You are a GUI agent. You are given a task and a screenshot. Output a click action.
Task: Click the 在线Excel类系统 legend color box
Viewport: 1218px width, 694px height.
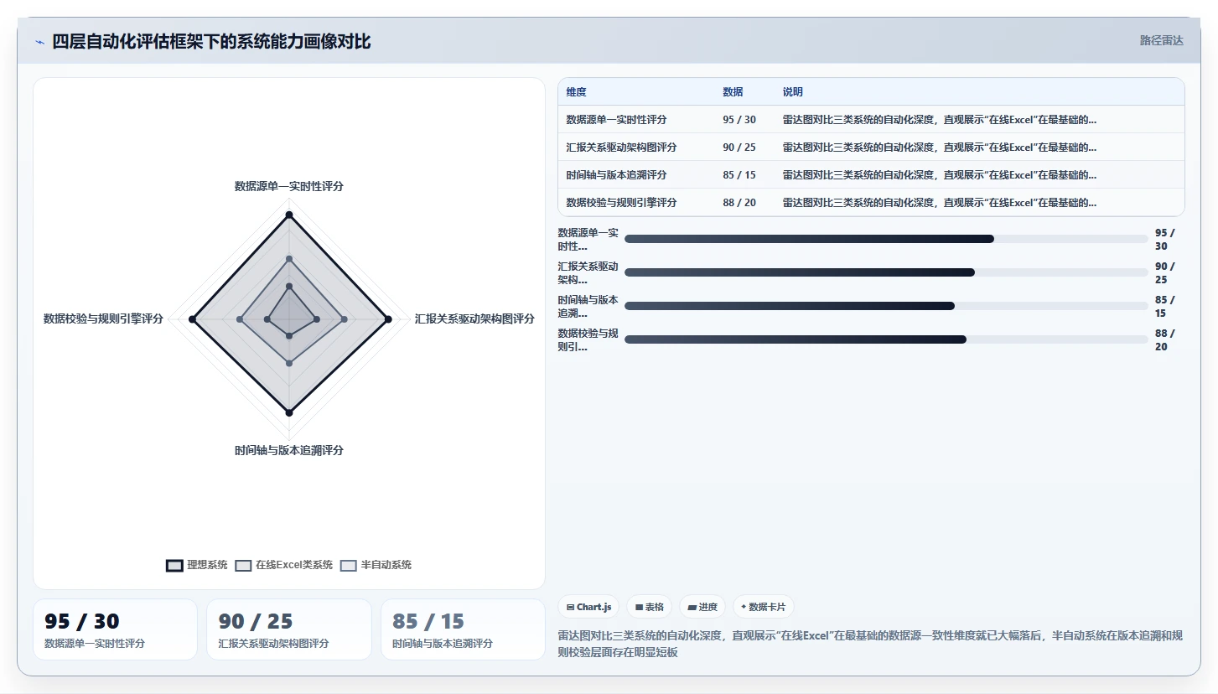[x=244, y=565]
